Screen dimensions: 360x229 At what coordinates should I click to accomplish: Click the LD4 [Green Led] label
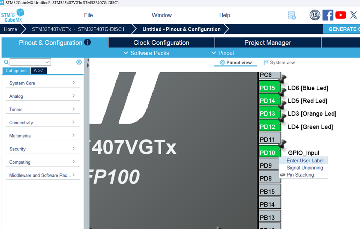tap(310, 127)
